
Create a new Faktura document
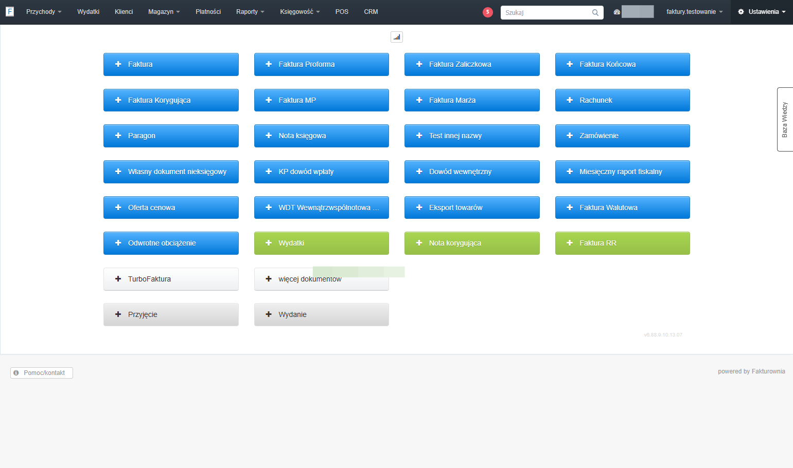click(171, 64)
